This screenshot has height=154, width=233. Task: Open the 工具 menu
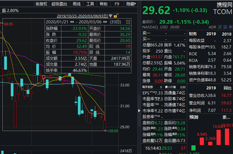tap(90, 4)
